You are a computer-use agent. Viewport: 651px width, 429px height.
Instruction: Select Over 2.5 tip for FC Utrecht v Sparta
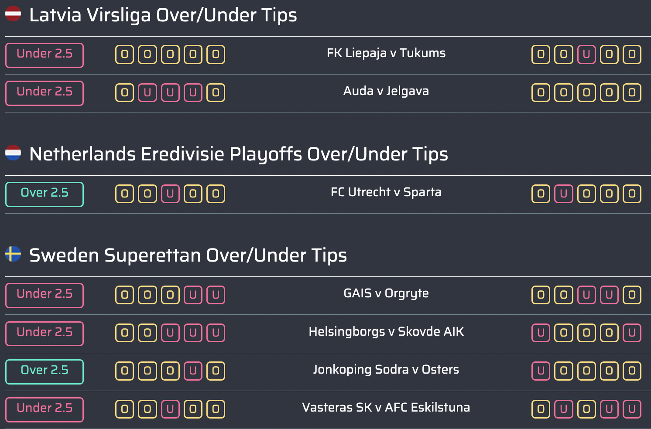[x=45, y=194]
